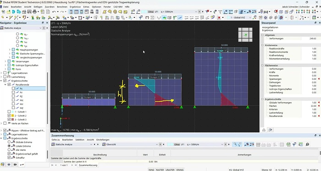321x171 pixels.
Task: Toggle FANG in the status bar
Action: [151, 170]
